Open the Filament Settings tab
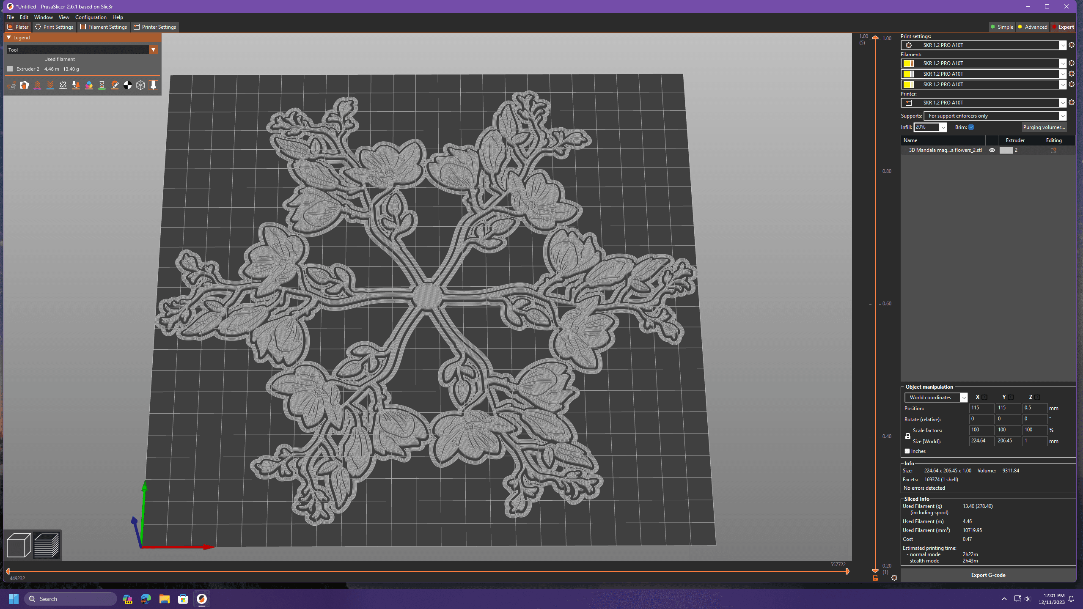This screenshot has height=609, width=1083. click(x=106, y=27)
